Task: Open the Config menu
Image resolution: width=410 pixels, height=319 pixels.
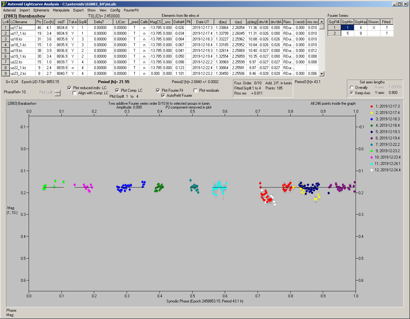Action: coord(115,10)
